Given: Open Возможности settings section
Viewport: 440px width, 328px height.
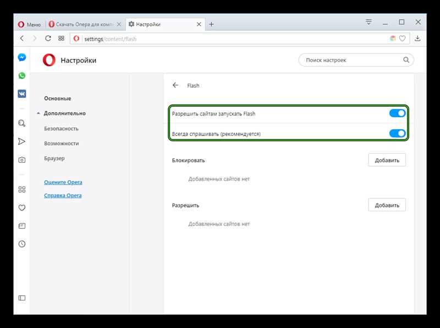Looking at the screenshot, I should (x=62, y=144).
